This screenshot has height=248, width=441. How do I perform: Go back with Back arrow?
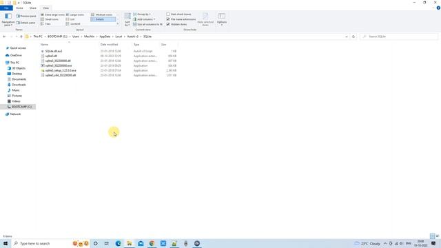[x=4, y=37]
